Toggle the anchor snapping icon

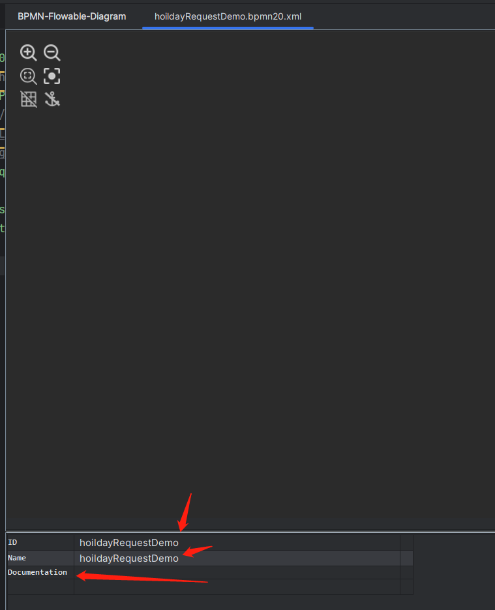point(52,99)
